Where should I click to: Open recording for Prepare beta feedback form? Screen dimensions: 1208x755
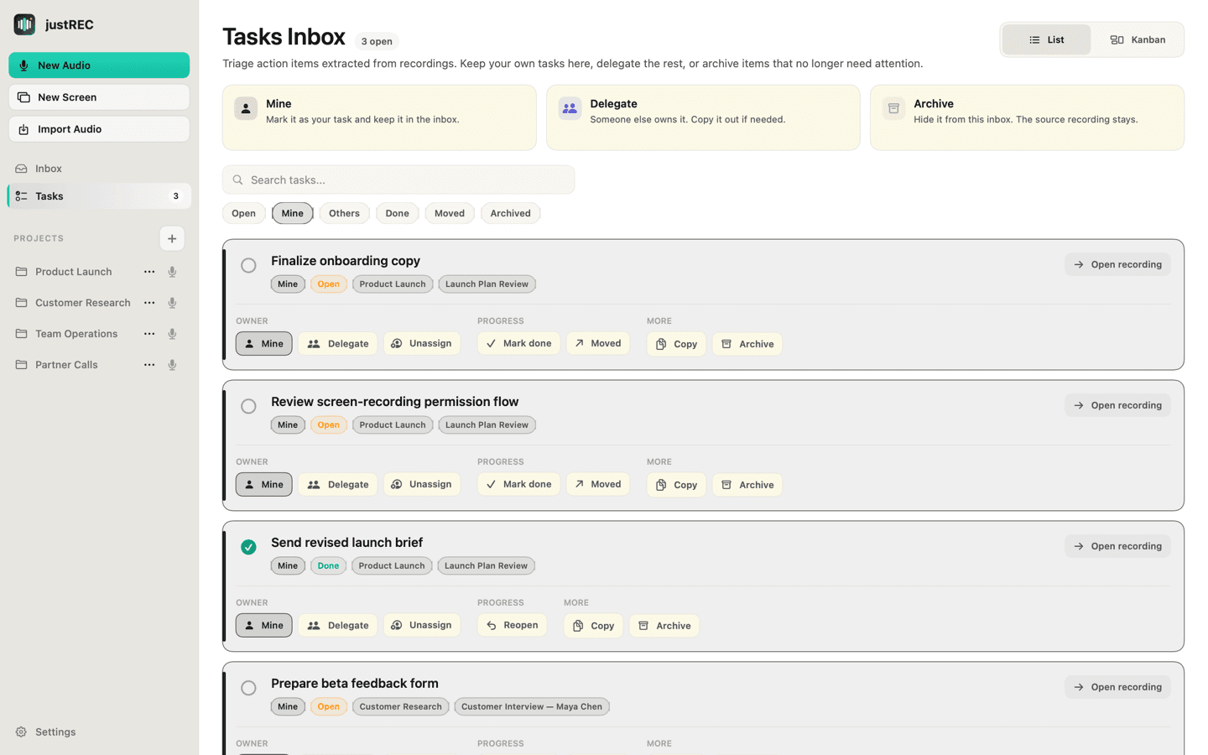coord(1118,687)
